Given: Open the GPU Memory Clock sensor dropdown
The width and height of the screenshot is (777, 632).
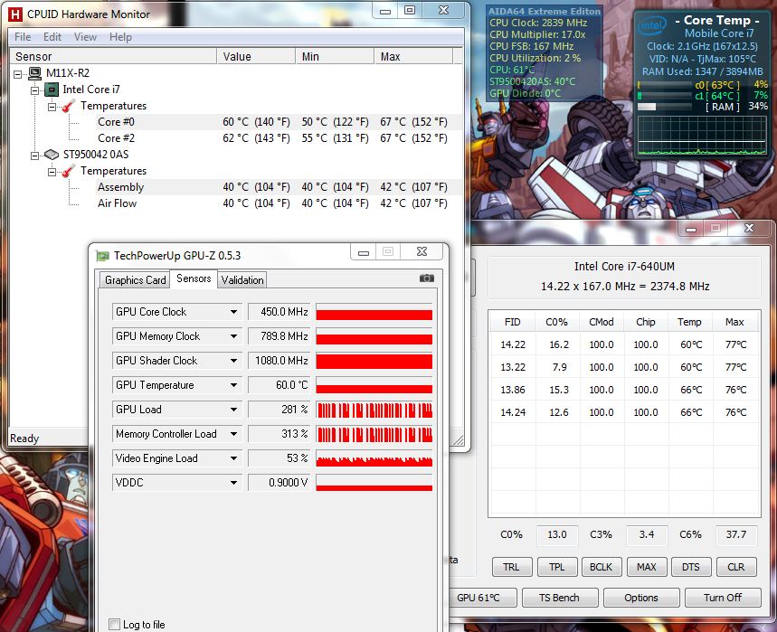Looking at the screenshot, I should coord(233,336).
